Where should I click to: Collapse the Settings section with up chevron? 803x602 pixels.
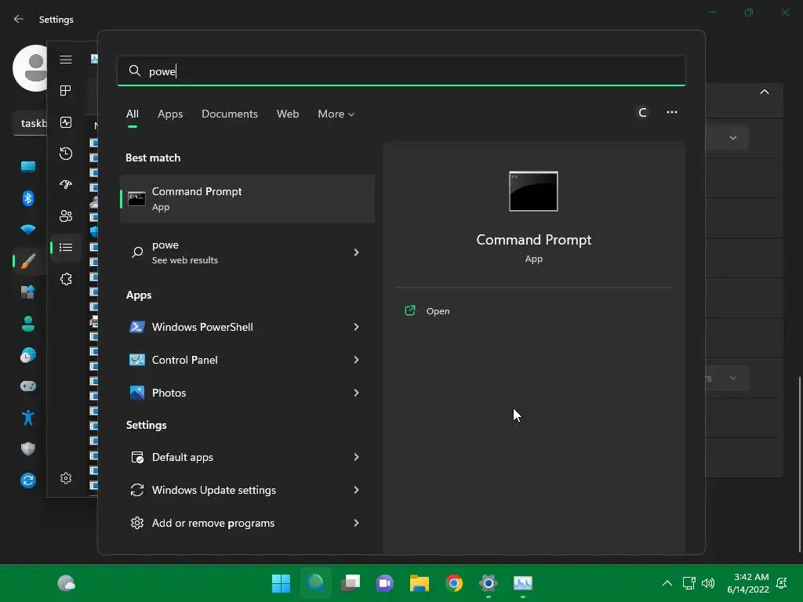[764, 92]
